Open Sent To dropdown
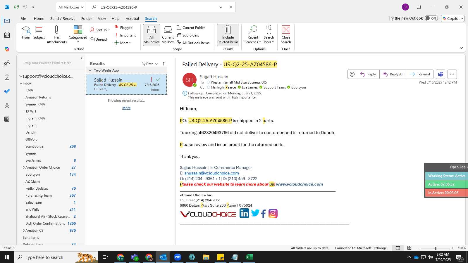This screenshot has height=263, width=468. click(x=100, y=30)
